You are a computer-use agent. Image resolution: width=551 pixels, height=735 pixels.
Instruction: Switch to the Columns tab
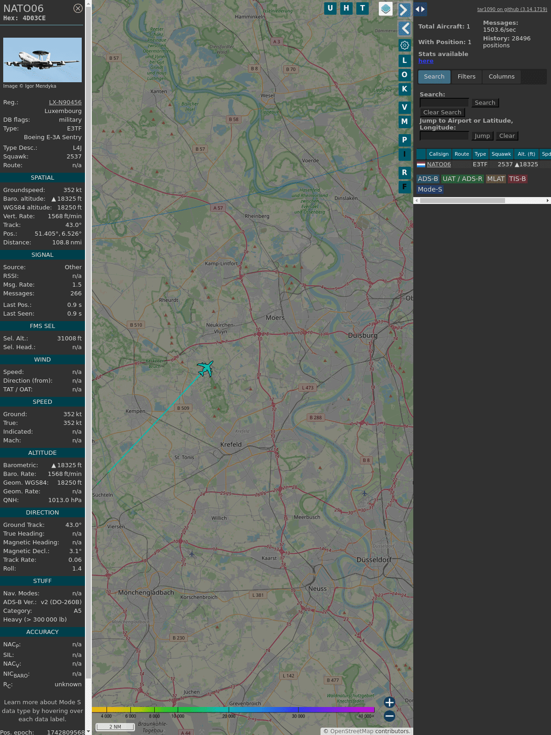[501, 77]
